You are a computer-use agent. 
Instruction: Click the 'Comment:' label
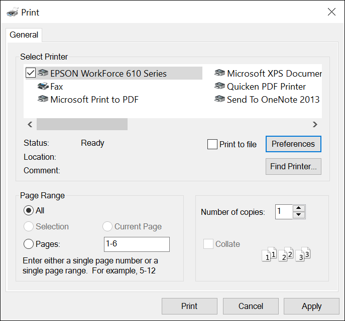[x=42, y=170]
